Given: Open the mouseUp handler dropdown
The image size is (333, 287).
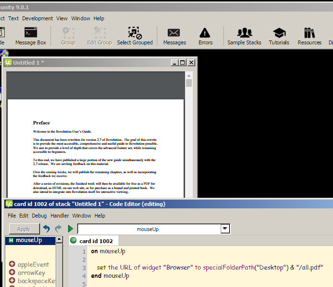Looking at the screenshot, I should coord(225,229).
